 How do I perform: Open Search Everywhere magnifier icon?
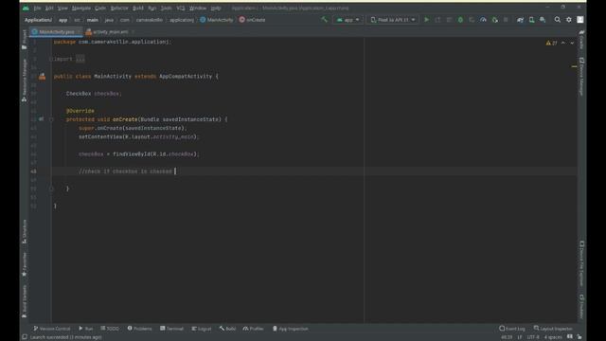(558, 19)
